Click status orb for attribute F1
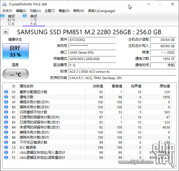Image resolution: width=179 pixels, height=171 pixels. pos(6,152)
